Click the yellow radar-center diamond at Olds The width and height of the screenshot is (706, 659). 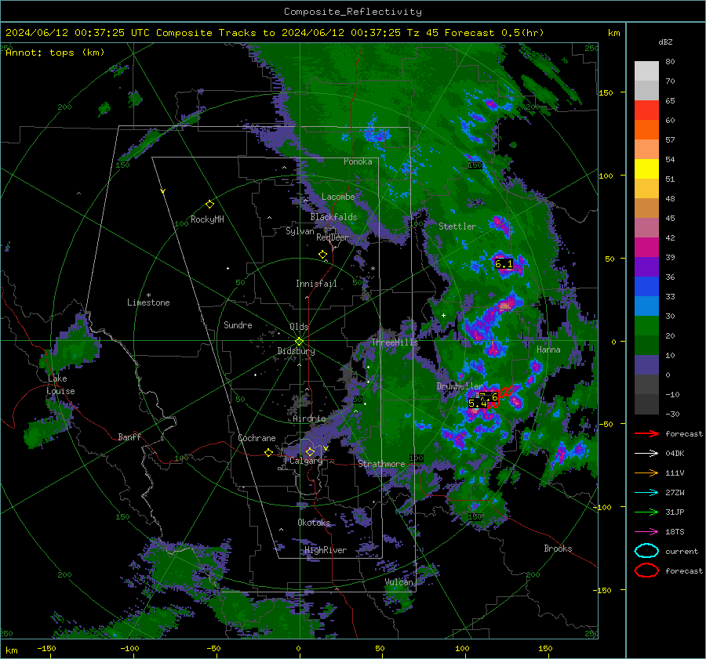299,341
